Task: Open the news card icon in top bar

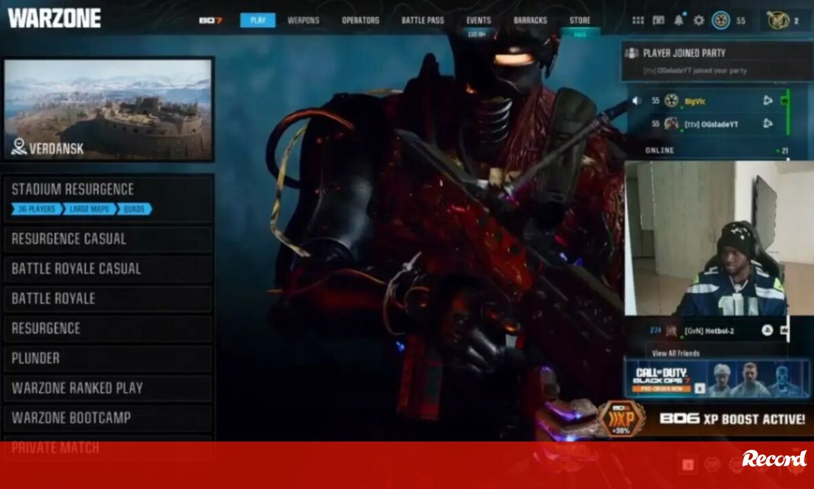Action: pos(658,20)
